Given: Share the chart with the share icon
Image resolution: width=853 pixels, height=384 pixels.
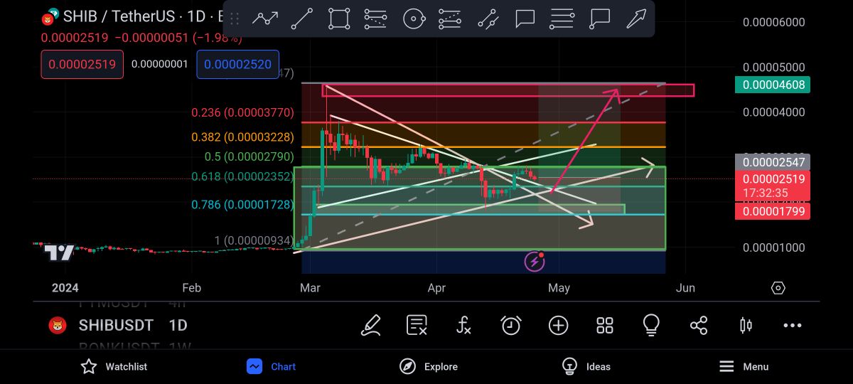Looking at the screenshot, I should 699,326.
